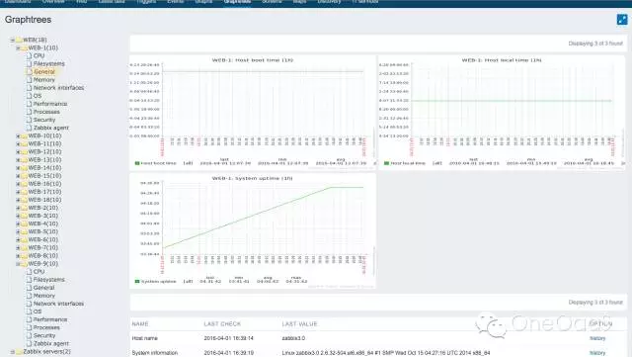Open Security under WEB-1
The width and height of the screenshot is (632, 357).
[43, 120]
